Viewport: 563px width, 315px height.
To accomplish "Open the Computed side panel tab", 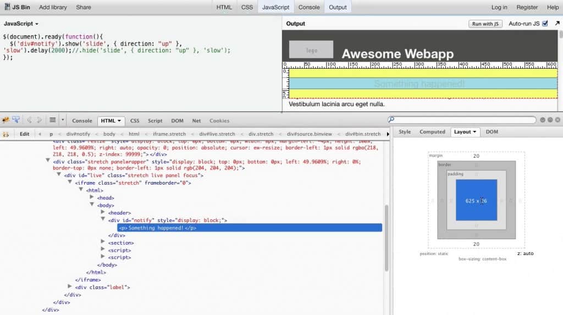I will (432, 132).
